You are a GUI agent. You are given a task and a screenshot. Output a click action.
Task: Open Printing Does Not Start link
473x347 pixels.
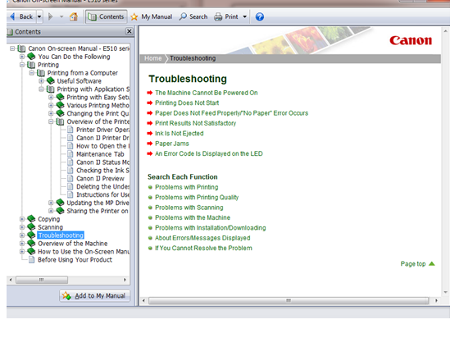pyautogui.click(x=187, y=103)
